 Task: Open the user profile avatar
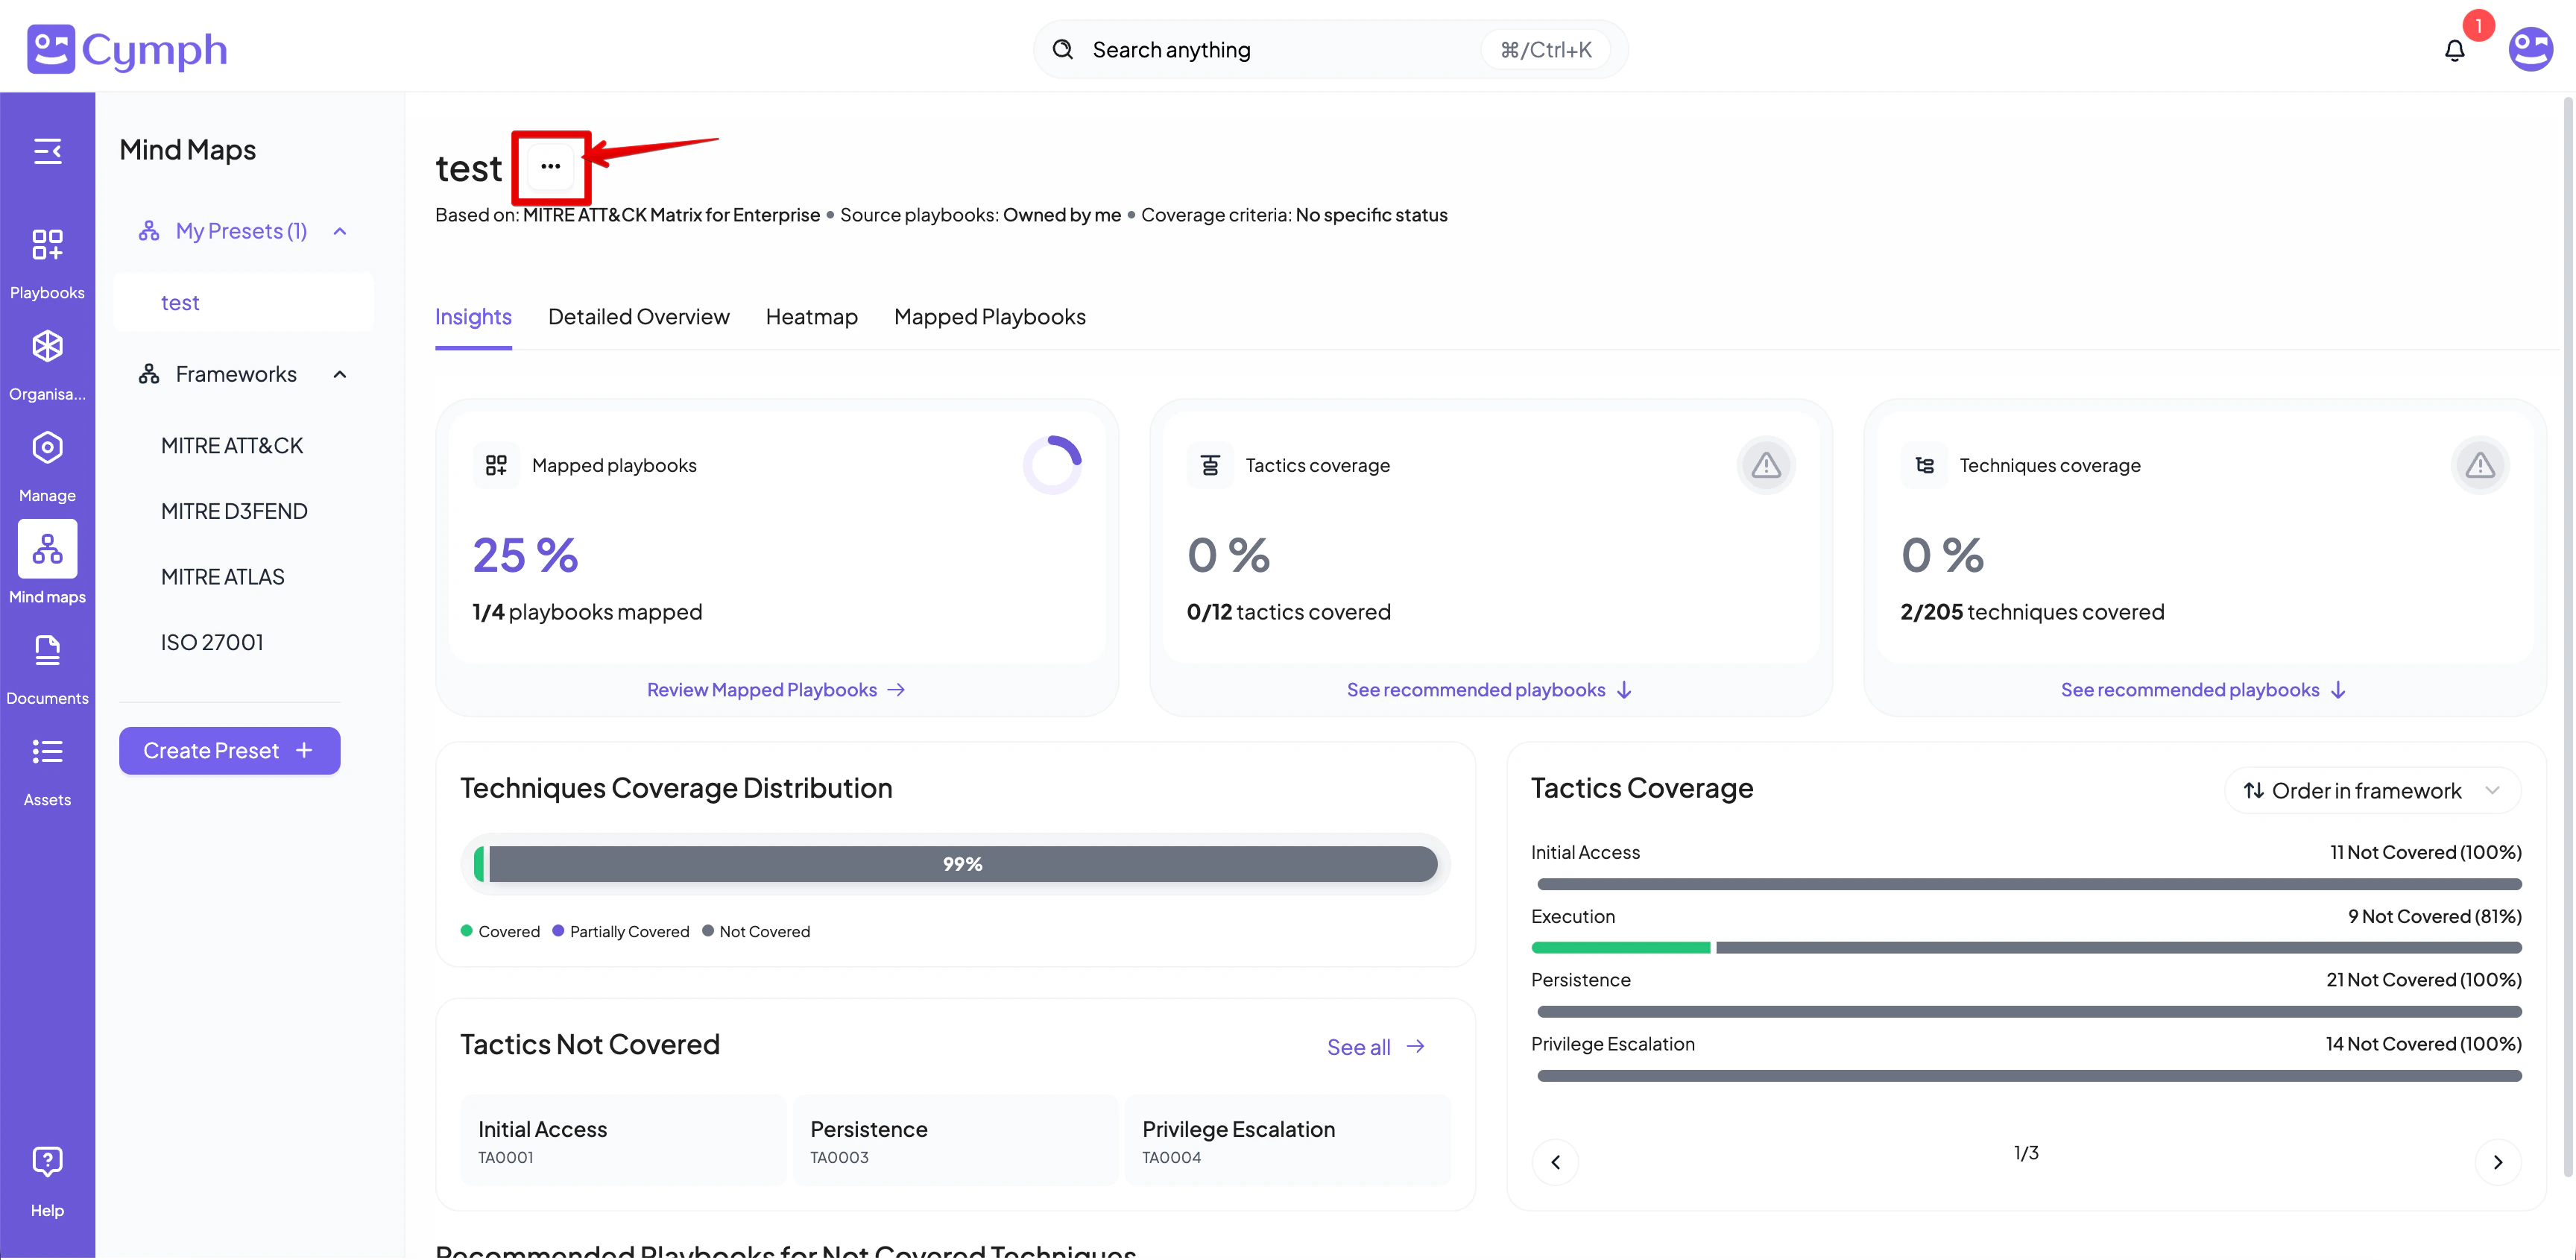2530,49
